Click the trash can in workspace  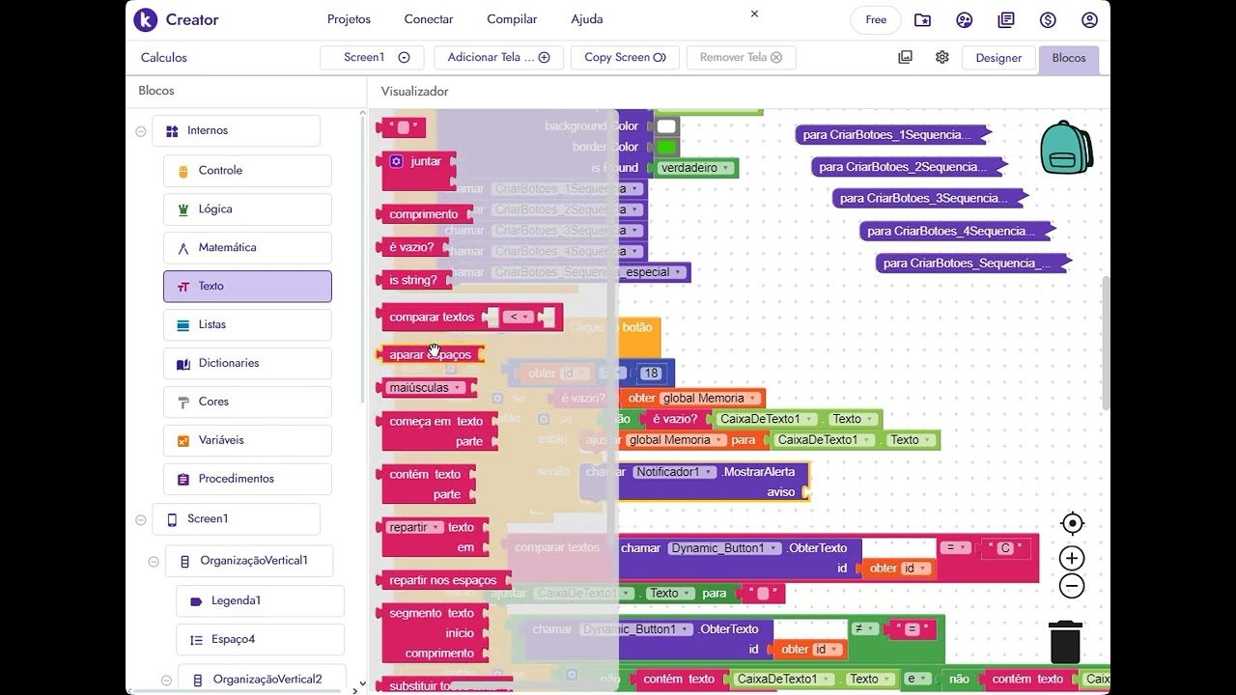1065,642
